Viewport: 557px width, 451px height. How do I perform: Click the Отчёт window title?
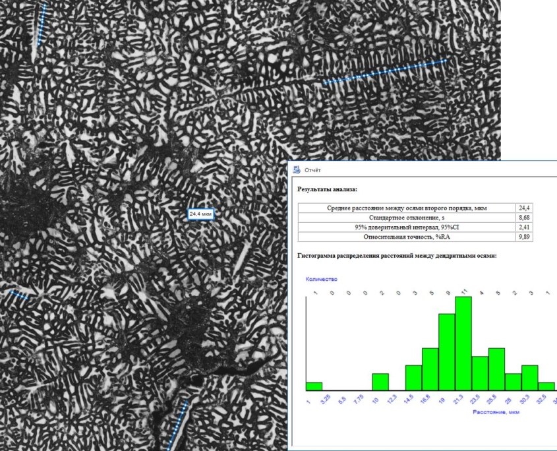[312, 170]
